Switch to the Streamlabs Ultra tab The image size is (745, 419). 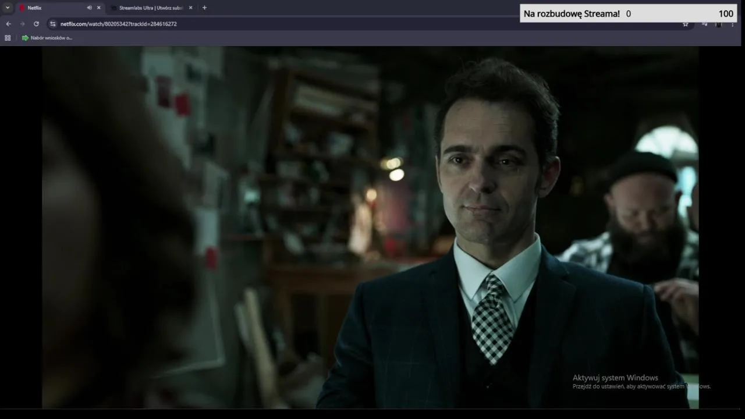click(151, 8)
